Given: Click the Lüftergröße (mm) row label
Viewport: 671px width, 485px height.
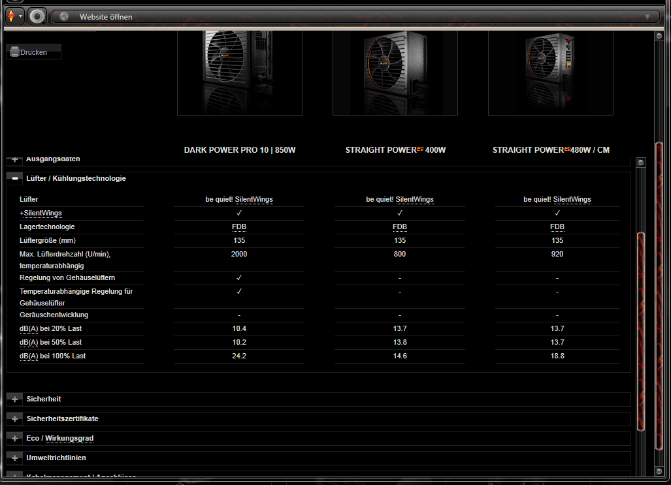Looking at the screenshot, I should point(48,240).
